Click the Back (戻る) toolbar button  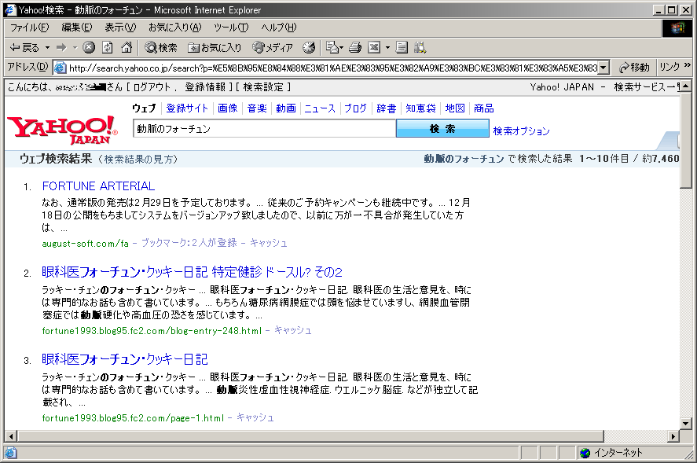point(25,47)
